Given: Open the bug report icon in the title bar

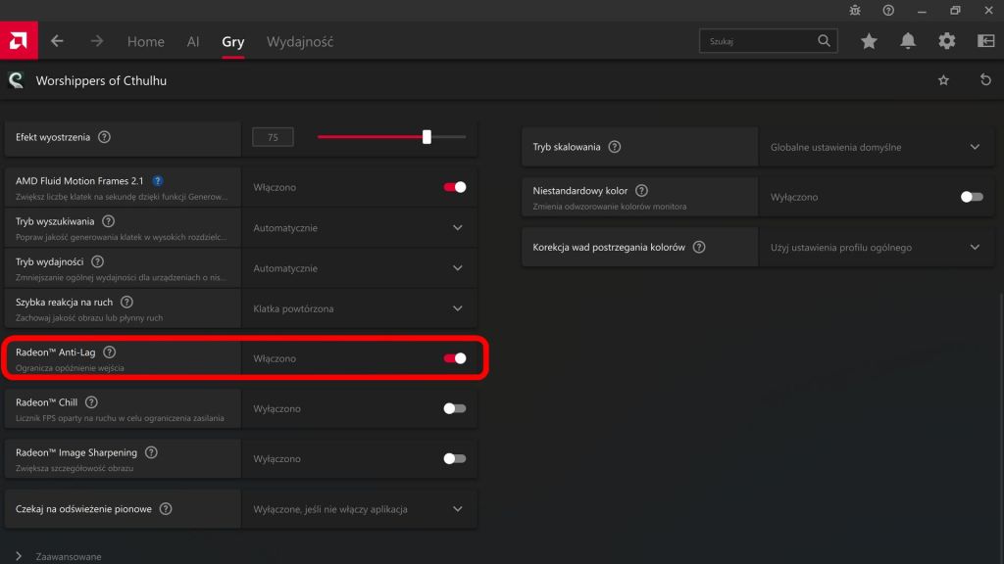Looking at the screenshot, I should (855, 10).
